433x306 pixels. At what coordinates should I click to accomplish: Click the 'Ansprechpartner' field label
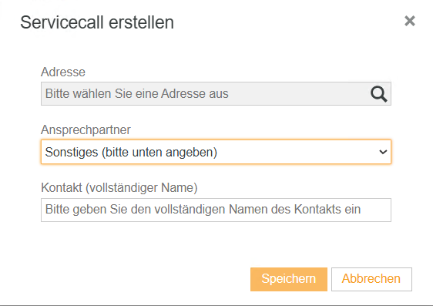(86, 129)
